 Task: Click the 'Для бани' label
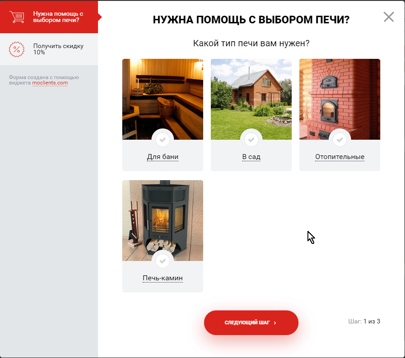tap(163, 157)
